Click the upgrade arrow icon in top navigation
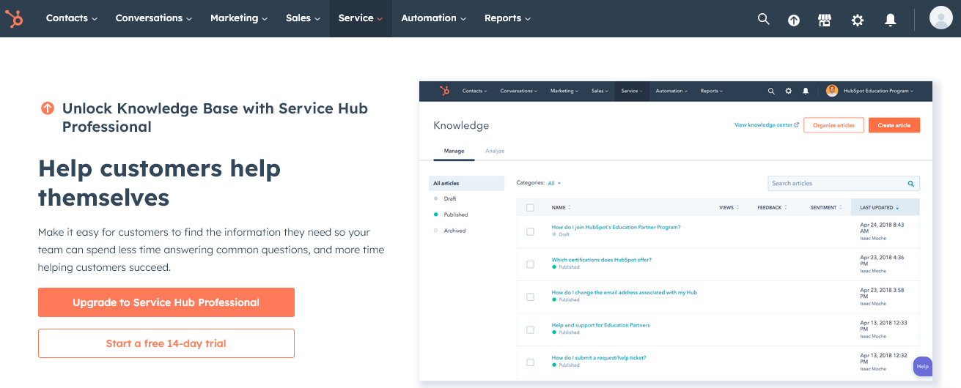Screen dimensions: 961x388 [x=794, y=20]
